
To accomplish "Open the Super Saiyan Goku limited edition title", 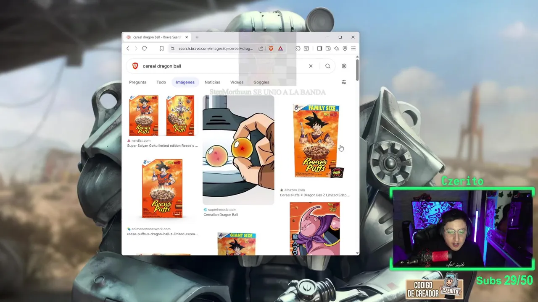I will click(162, 146).
